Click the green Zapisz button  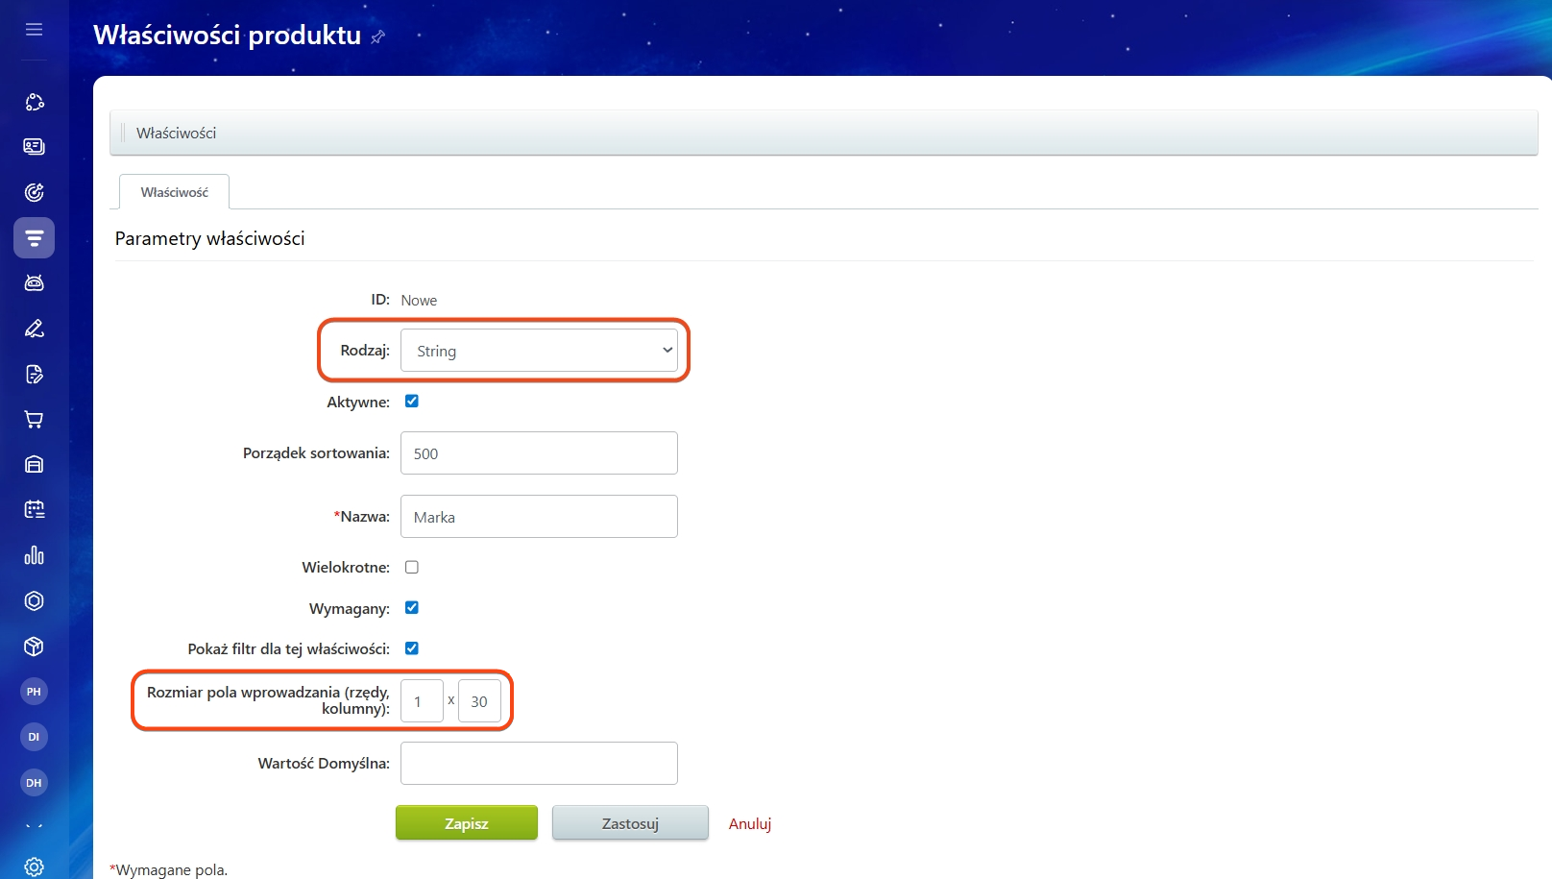click(466, 823)
